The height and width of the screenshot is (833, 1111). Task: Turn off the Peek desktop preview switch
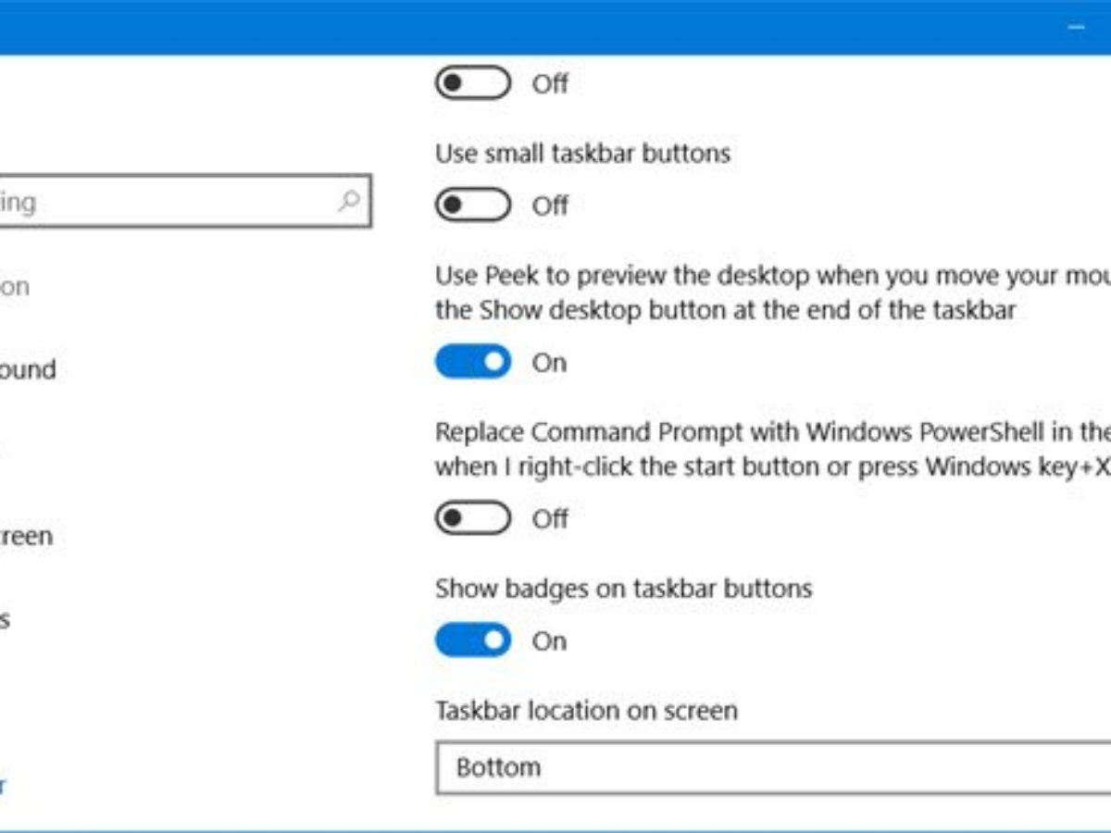coord(472,362)
